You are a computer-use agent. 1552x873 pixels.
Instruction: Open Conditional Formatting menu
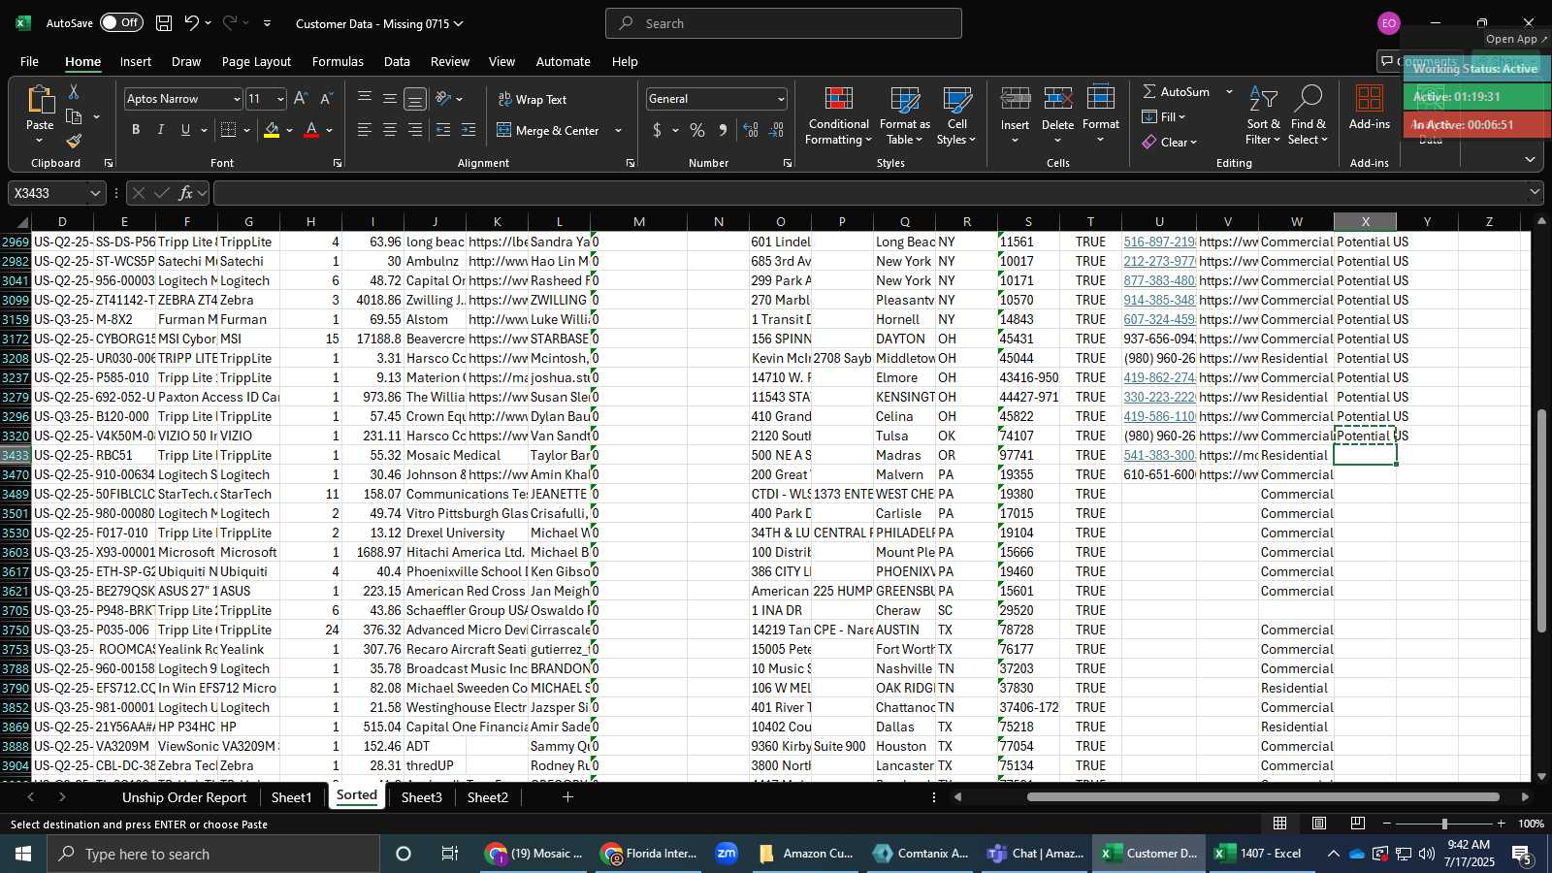coord(839,116)
